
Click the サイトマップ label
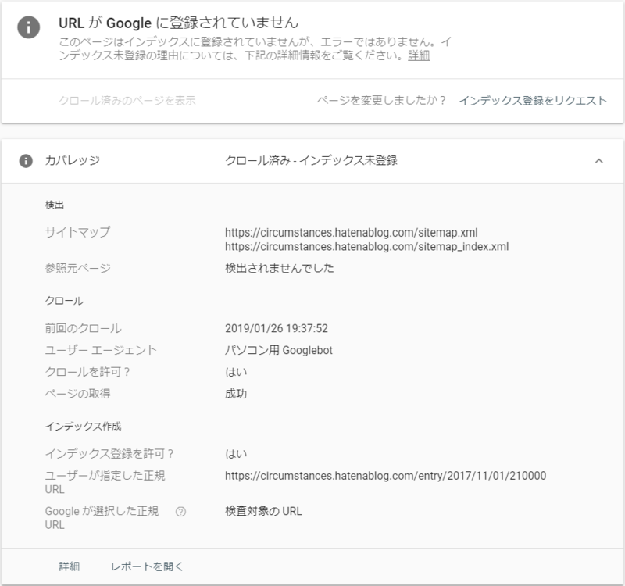77,232
